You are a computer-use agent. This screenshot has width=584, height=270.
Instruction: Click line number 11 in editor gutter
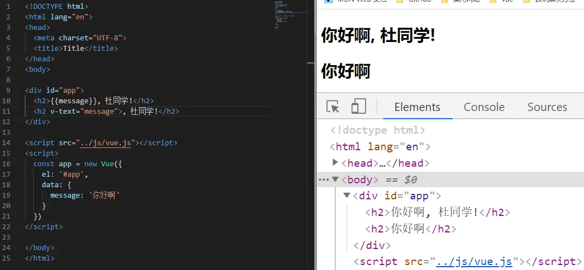tap(6, 111)
